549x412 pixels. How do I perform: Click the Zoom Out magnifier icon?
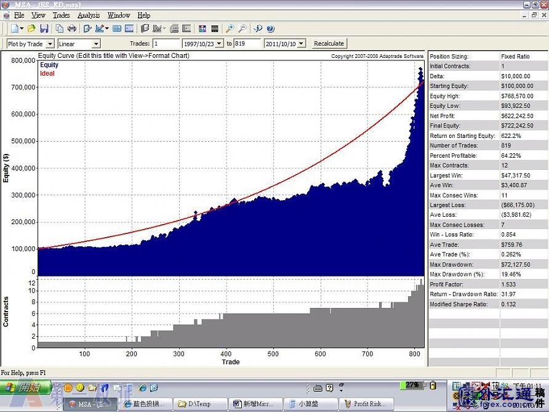[x=242, y=28]
